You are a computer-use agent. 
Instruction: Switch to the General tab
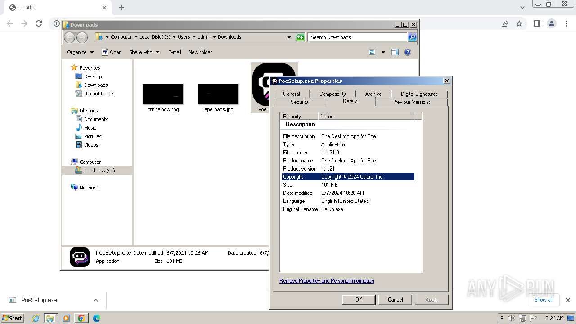pos(292,94)
